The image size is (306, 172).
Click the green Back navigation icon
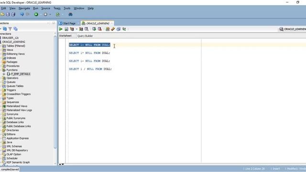[x=36, y=14]
